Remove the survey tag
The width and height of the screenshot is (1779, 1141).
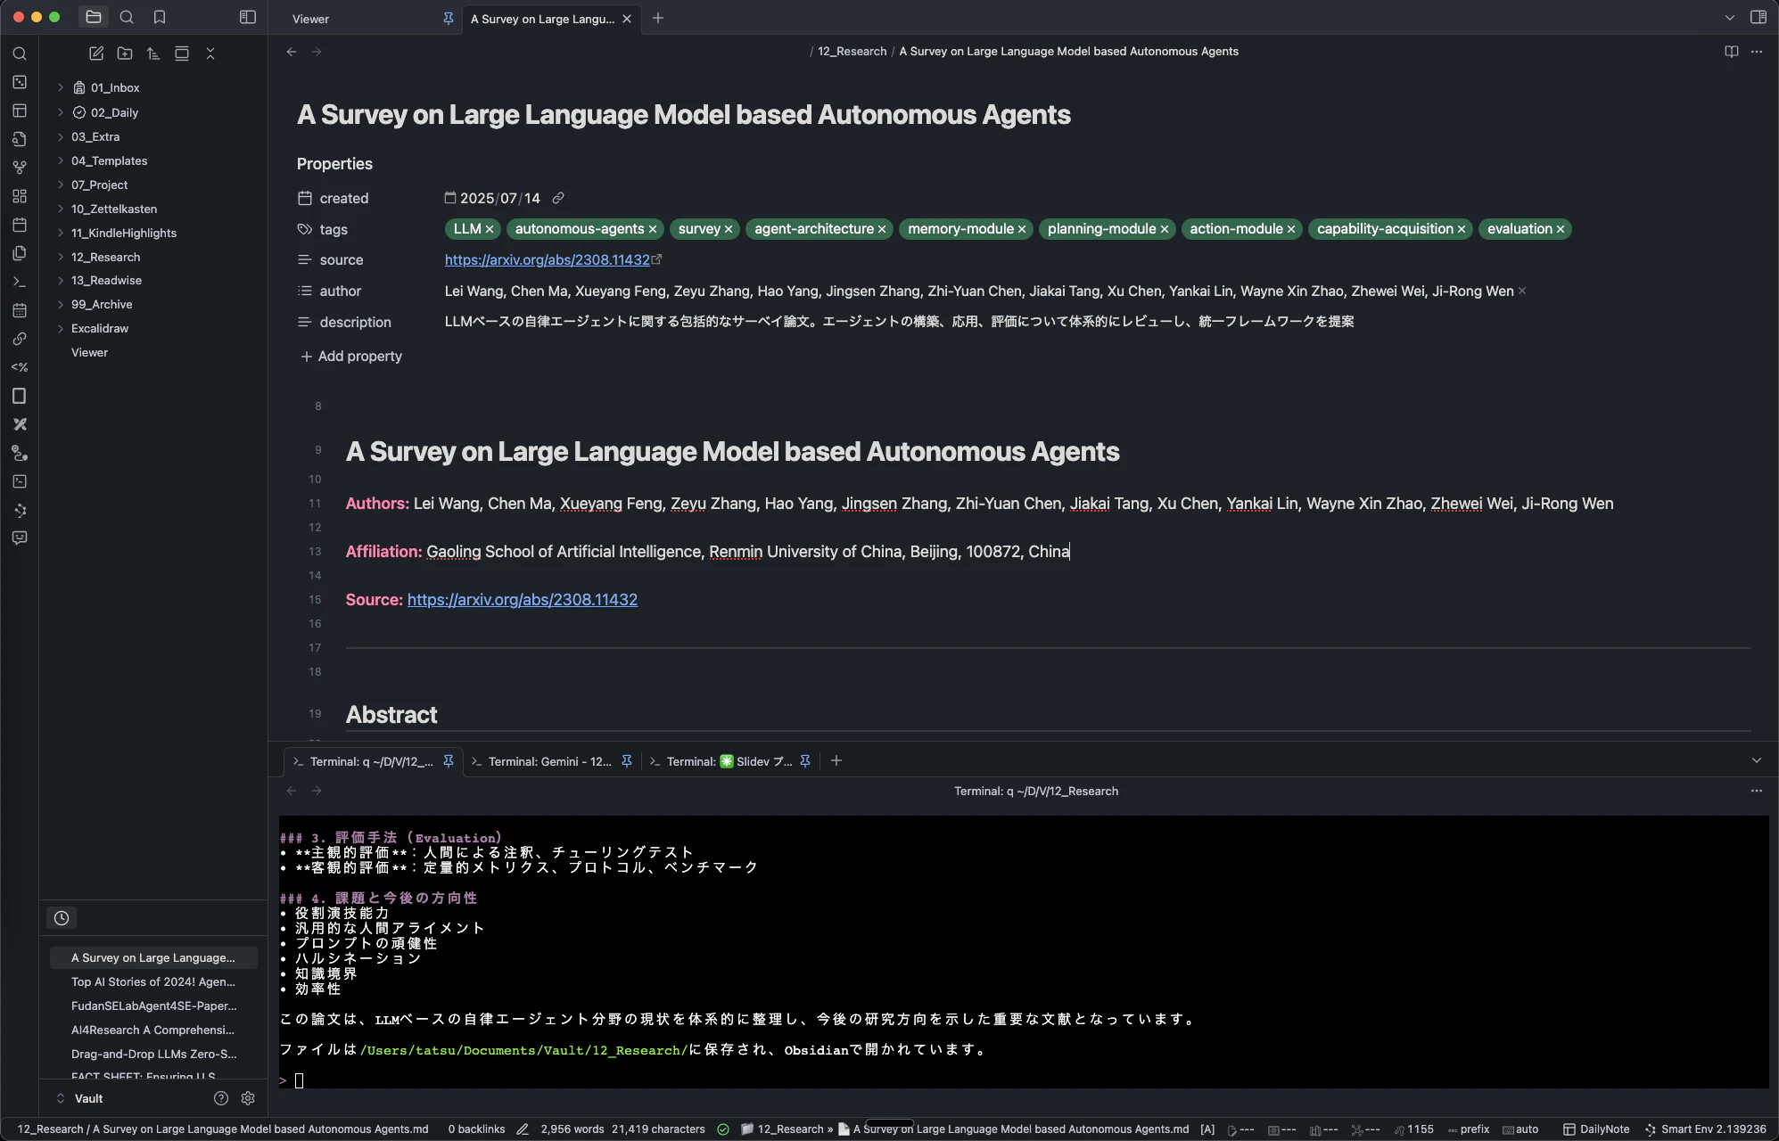pos(729,229)
